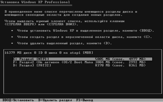Click ВВОД=Установить in the status bar

pos(18,100)
